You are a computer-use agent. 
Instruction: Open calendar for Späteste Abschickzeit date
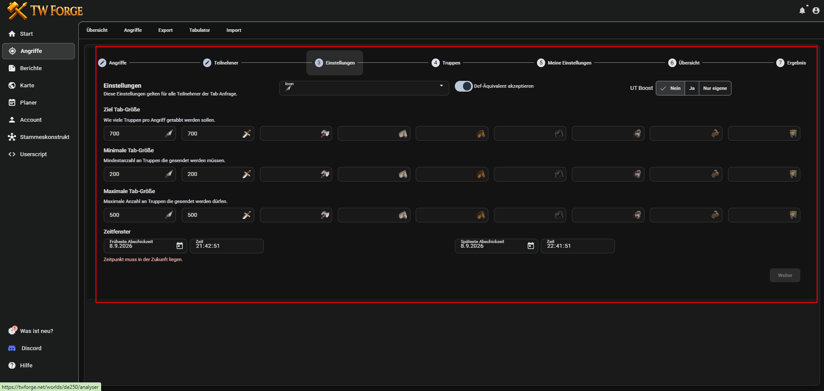point(531,246)
